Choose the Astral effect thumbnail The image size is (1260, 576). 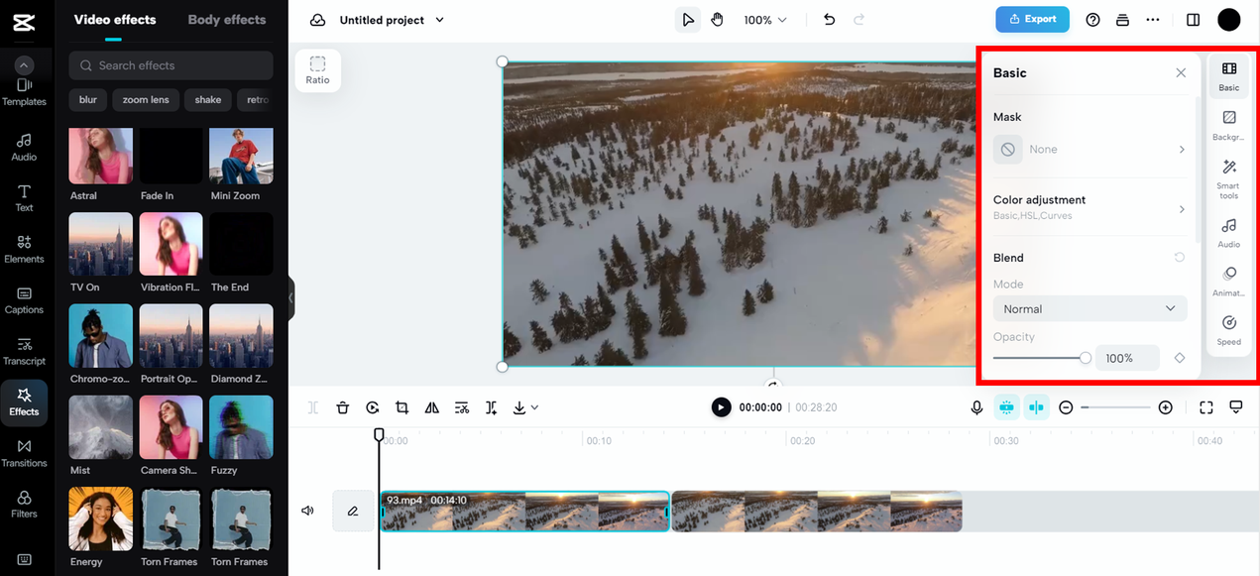(100, 156)
